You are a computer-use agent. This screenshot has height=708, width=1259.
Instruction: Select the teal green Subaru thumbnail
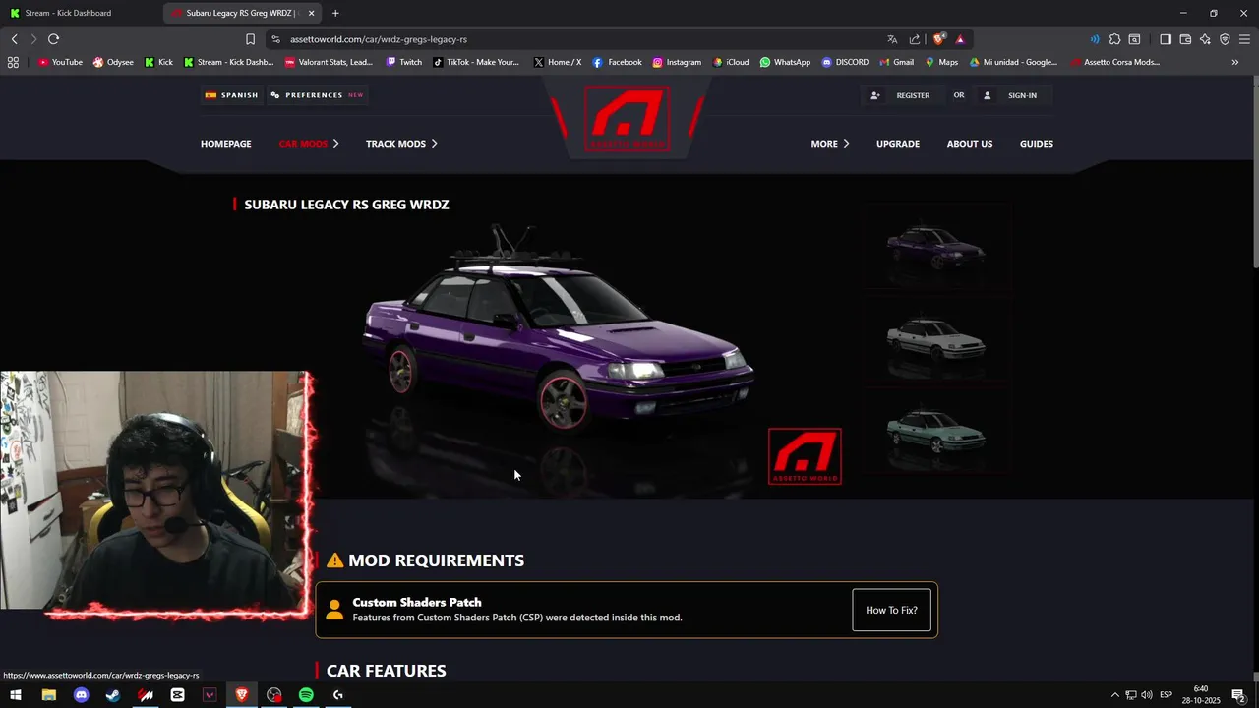935,431
